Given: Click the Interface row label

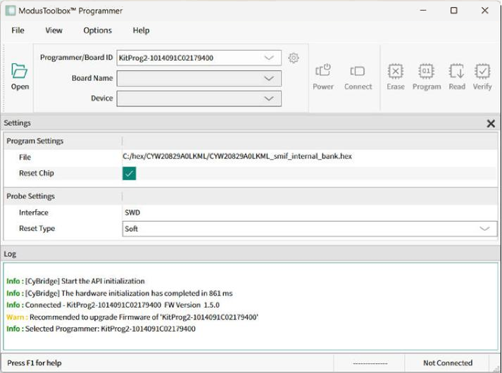Looking at the screenshot, I should click(34, 213).
